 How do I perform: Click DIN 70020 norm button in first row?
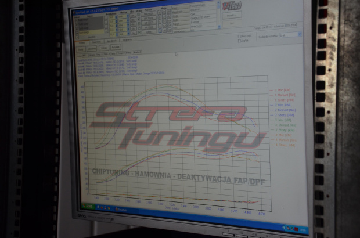coord(149,14)
